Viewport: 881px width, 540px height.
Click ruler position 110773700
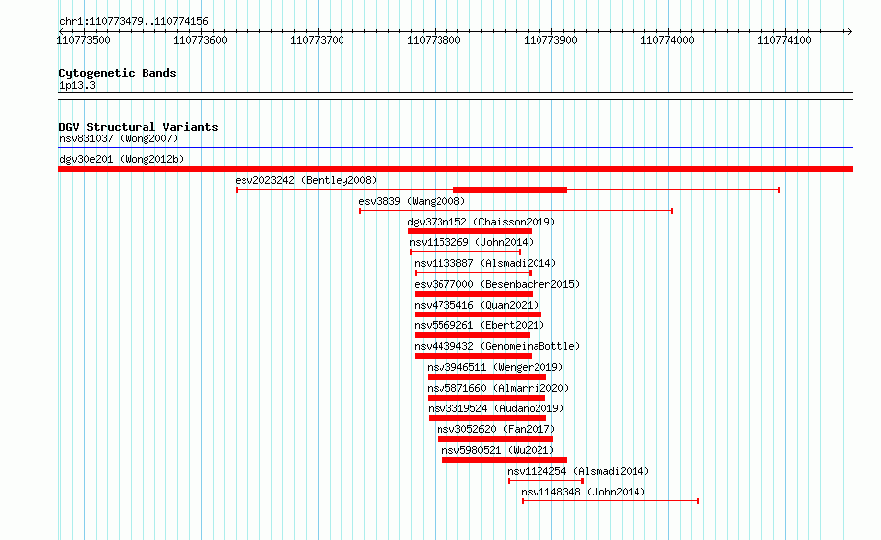pos(318,40)
